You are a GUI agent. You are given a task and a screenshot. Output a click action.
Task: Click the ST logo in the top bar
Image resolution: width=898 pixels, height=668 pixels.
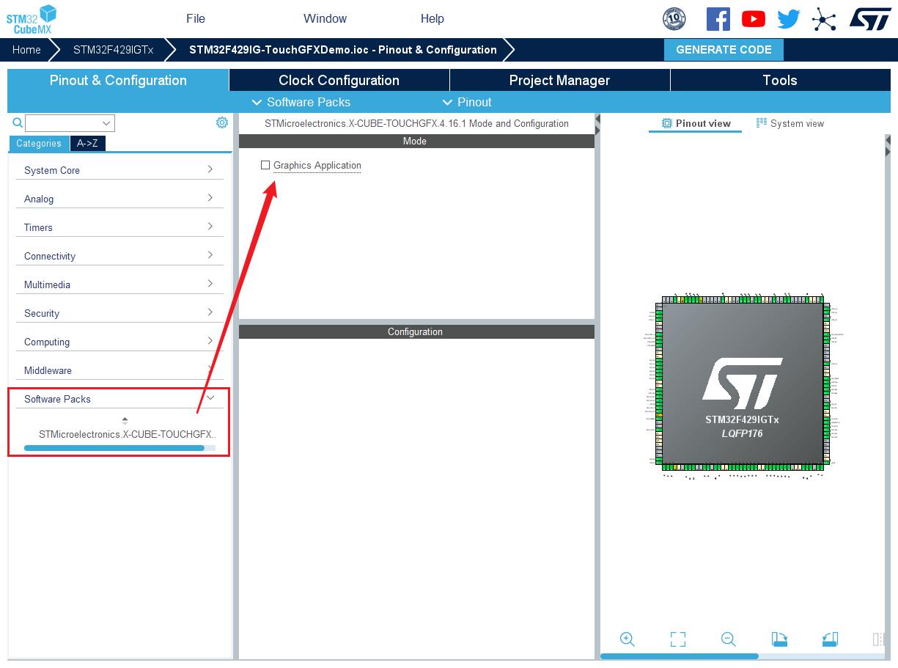pyautogui.click(x=869, y=18)
